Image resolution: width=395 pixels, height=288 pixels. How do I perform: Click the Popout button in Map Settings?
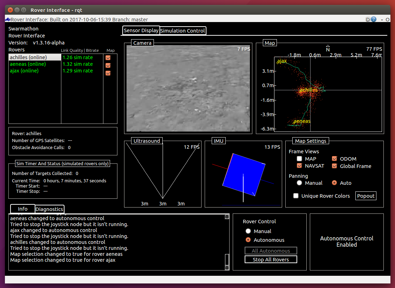366,196
